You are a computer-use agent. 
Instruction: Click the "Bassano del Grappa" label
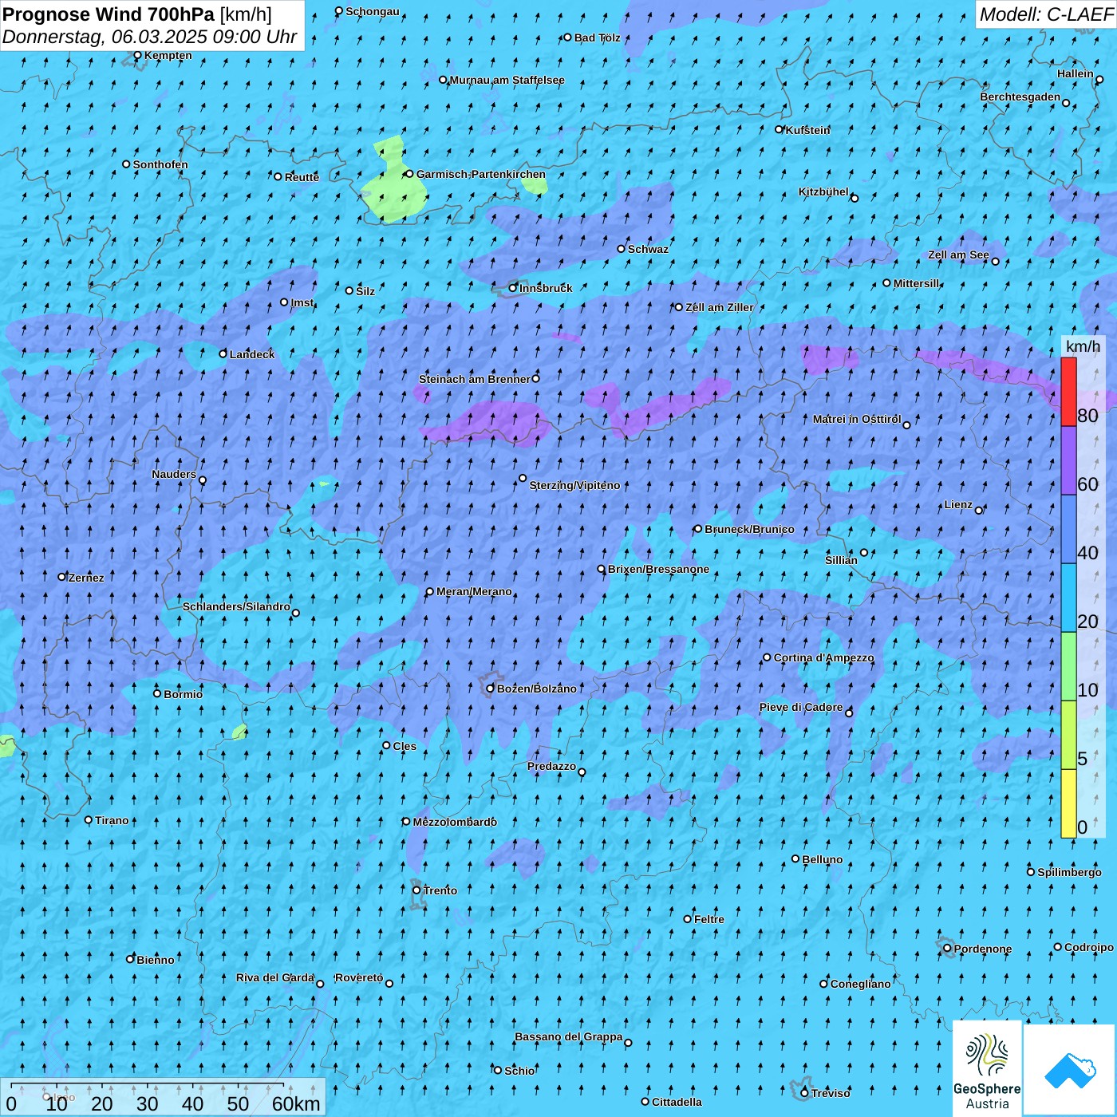click(569, 1036)
